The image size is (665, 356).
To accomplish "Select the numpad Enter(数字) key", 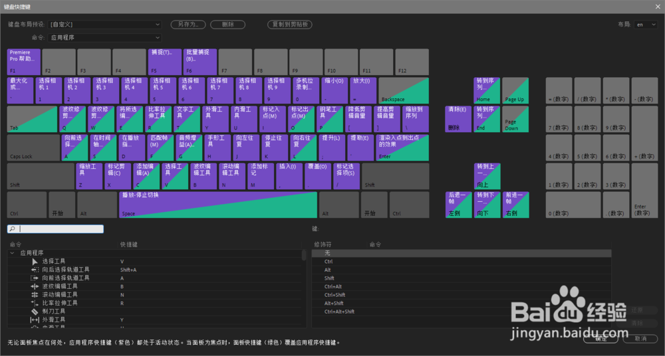I will tap(644, 191).
